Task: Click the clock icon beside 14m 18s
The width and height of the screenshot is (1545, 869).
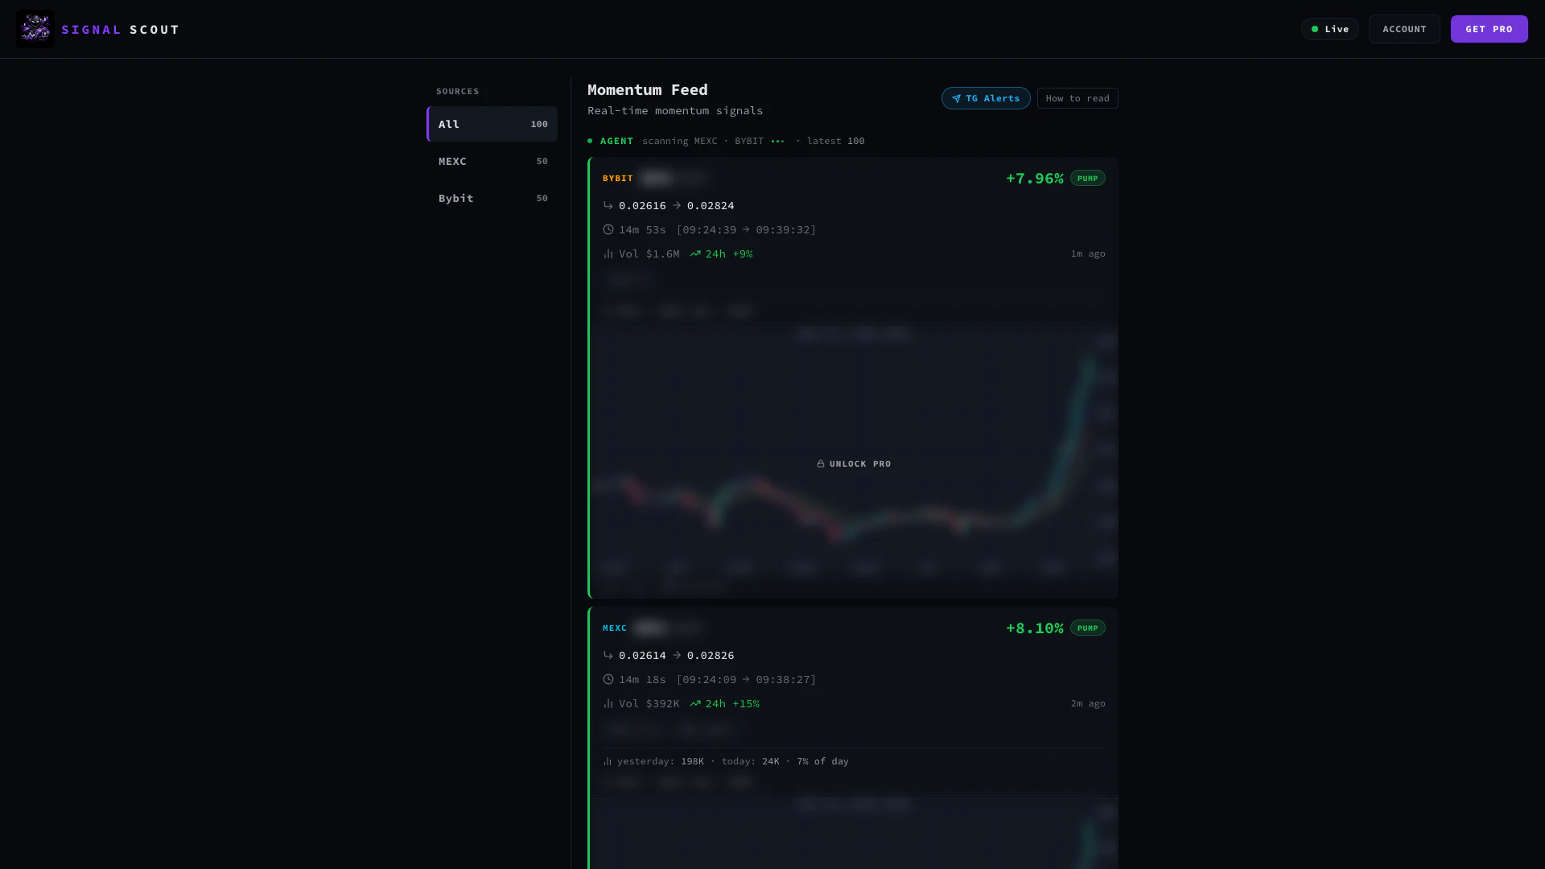Action: pyautogui.click(x=608, y=679)
